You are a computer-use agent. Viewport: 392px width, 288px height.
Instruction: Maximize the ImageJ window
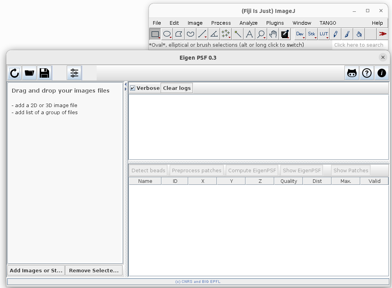pyautogui.click(x=368, y=11)
